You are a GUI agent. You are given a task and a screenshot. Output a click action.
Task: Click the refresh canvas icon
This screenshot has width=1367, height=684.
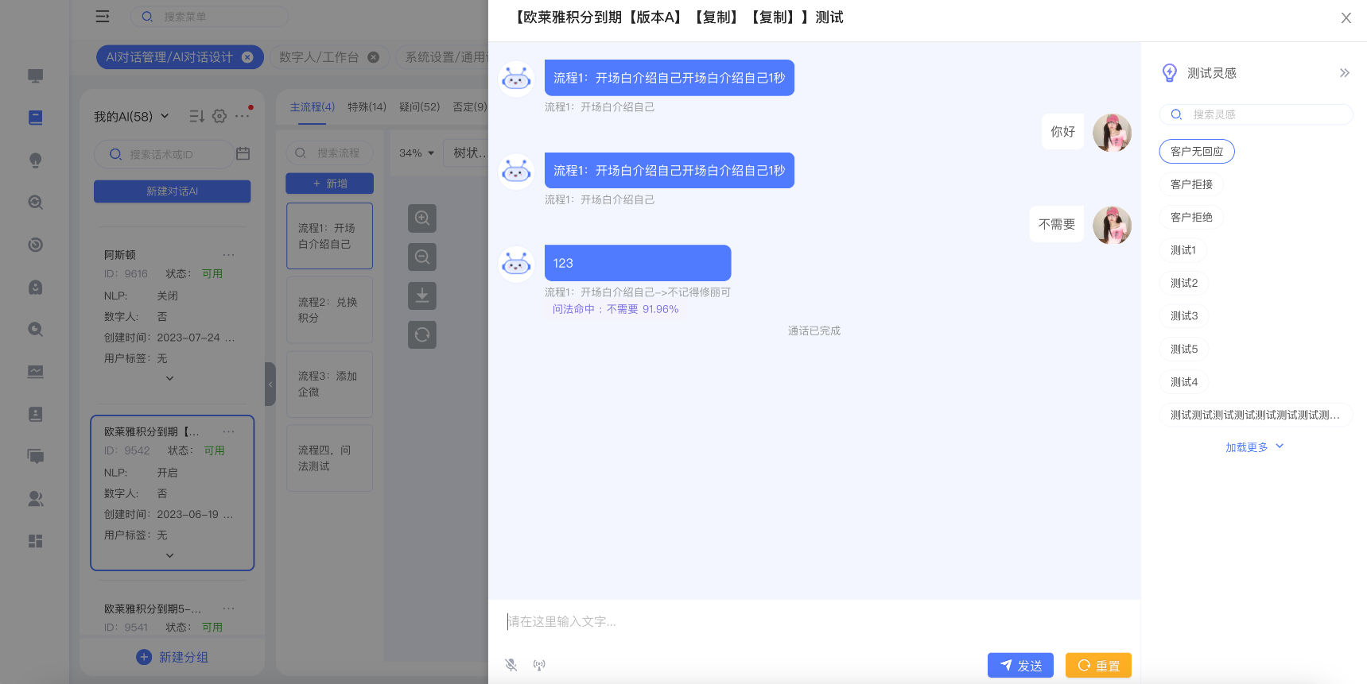422,334
